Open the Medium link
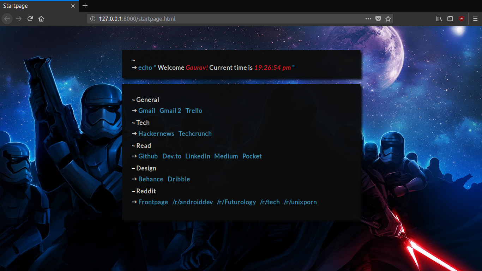This screenshot has width=482, height=271. pos(226,156)
